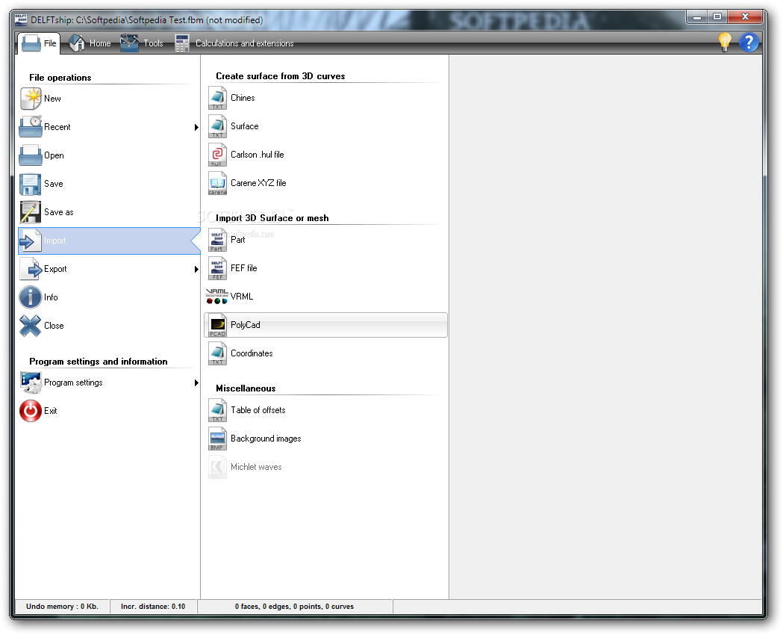The width and height of the screenshot is (783, 635).
Task: Click the Carlson .hul file icon
Action: click(x=218, y=155)
